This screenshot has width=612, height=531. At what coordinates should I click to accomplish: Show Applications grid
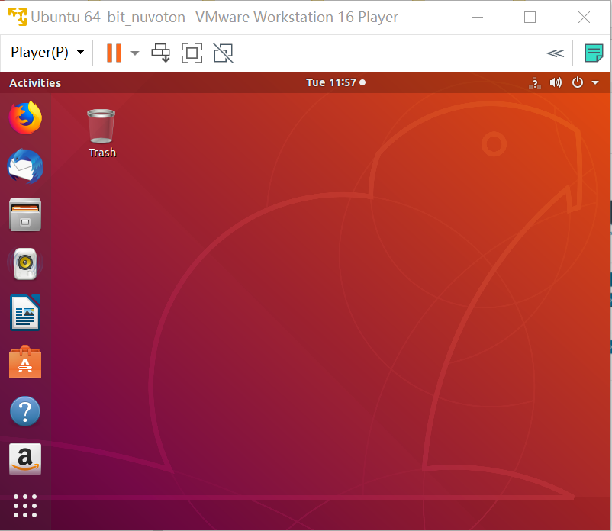pos(25,506)
